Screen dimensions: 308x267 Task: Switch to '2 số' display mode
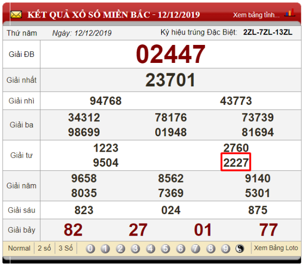tap(45, 248)
